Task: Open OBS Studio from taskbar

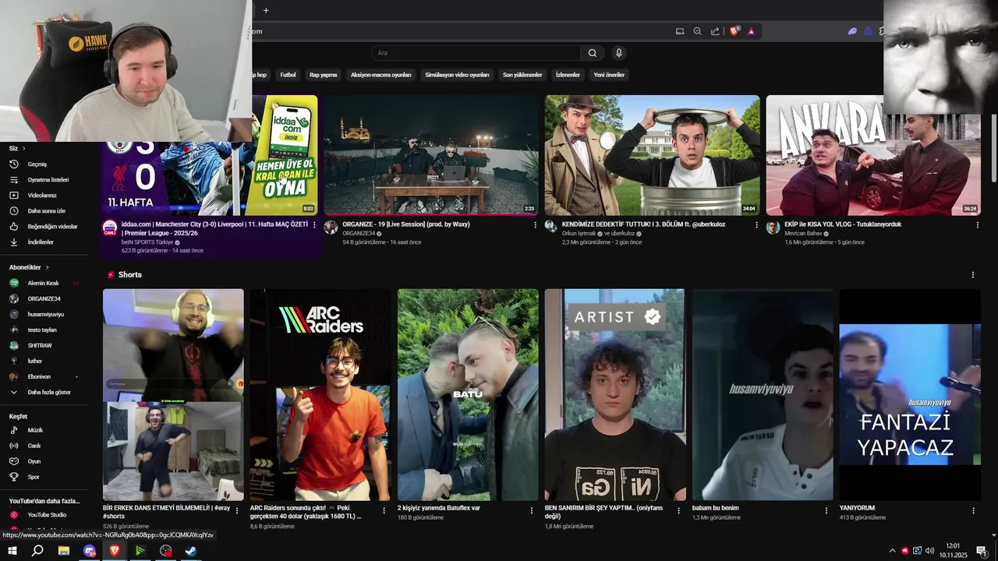Action: 166,551
